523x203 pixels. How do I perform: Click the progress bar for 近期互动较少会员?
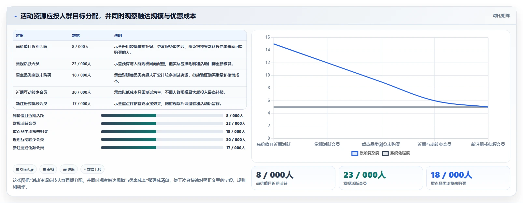coord(162,140)
